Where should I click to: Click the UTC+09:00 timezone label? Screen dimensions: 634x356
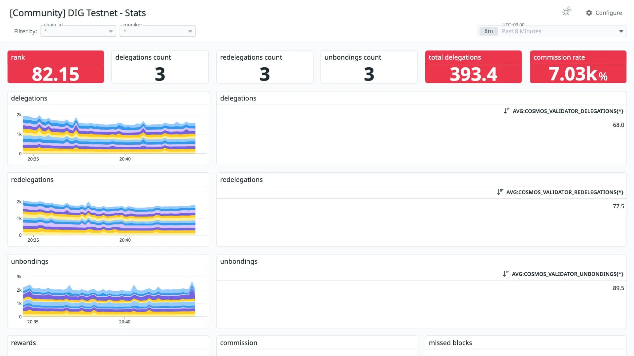click(x=513, y=25)
